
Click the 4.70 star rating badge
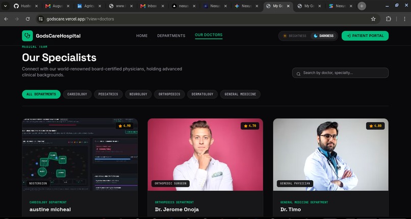tap(250, 126)
